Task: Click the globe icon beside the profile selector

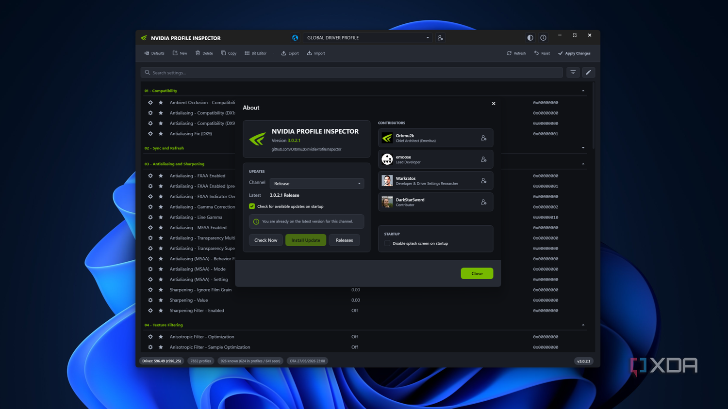Action: 295,38
